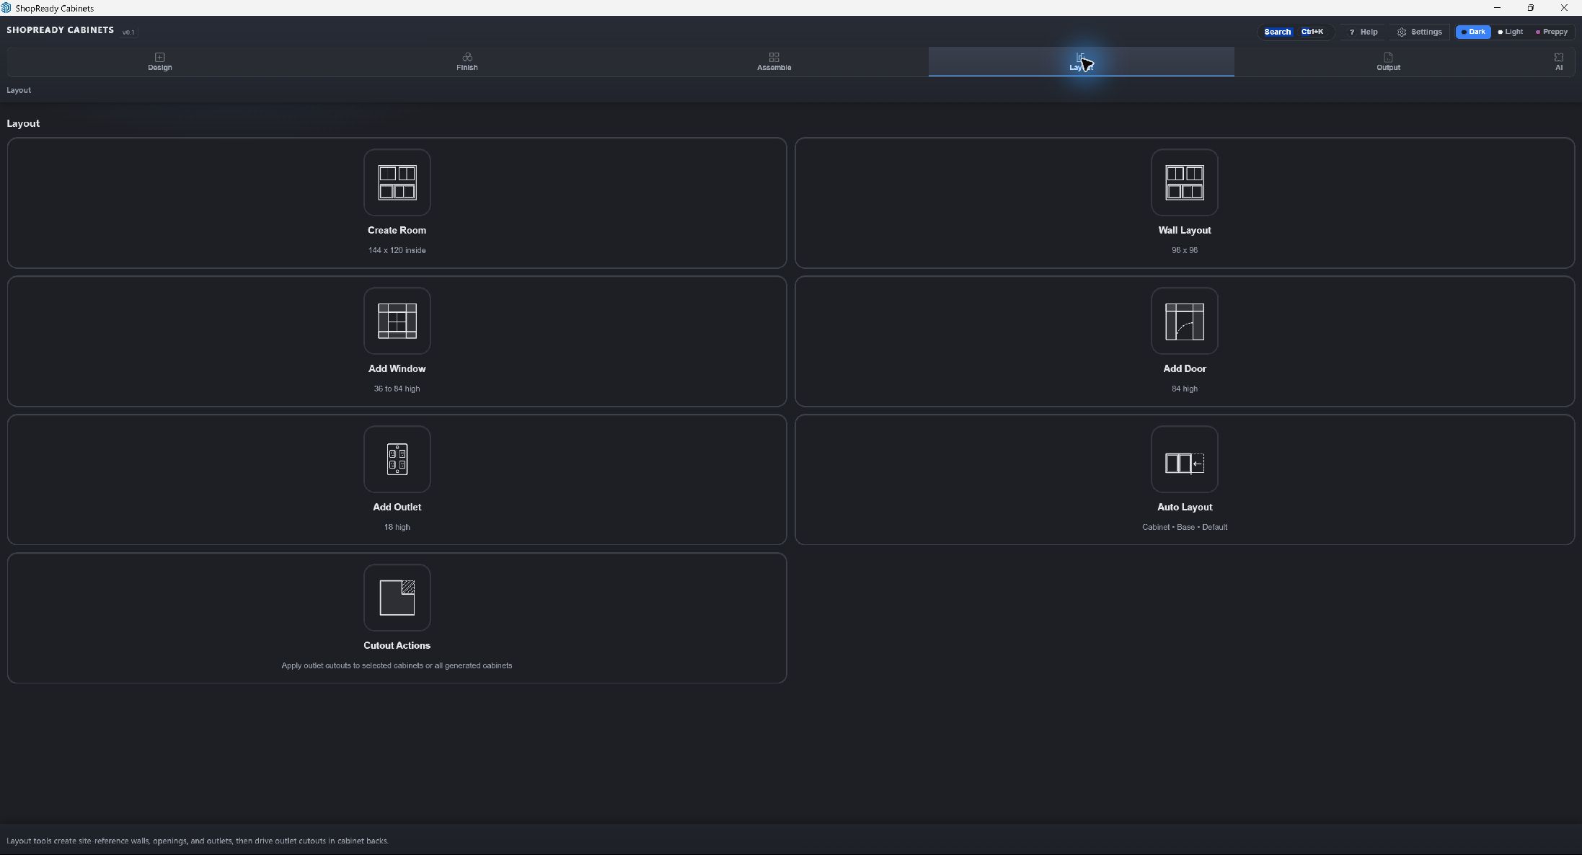Click the '18 high' outlet text
The height and width of the screenshot is (855, 1582).
coord(397,527)
